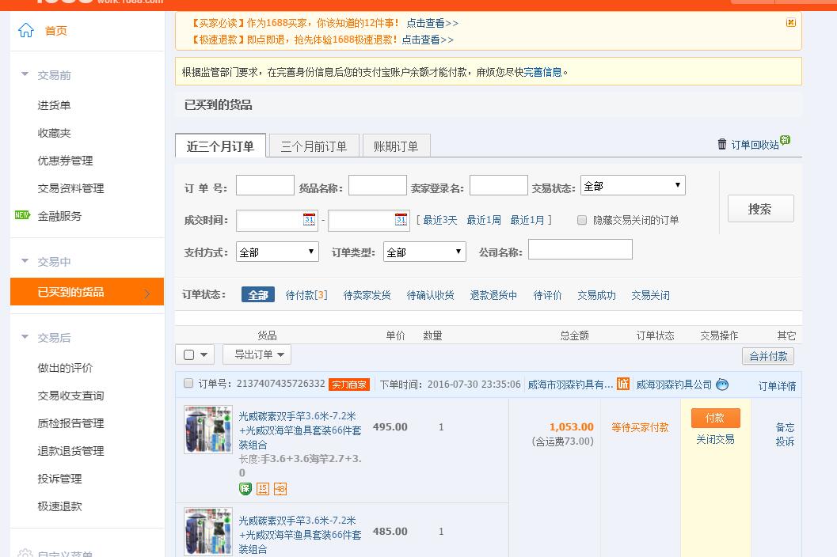Open 交易收支查询 in the sidebar
The width and height of the screenshot is (837, 557).
click(70, 396)
